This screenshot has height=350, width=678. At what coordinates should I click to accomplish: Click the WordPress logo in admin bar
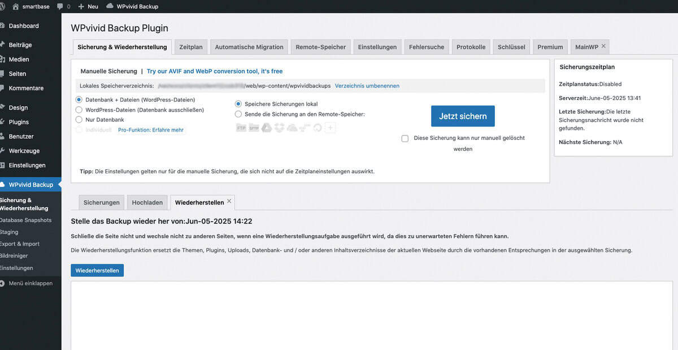pos(2,6)
